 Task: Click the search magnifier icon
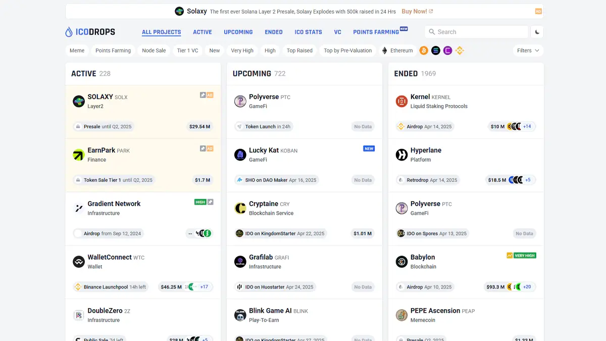coord(432,32)
